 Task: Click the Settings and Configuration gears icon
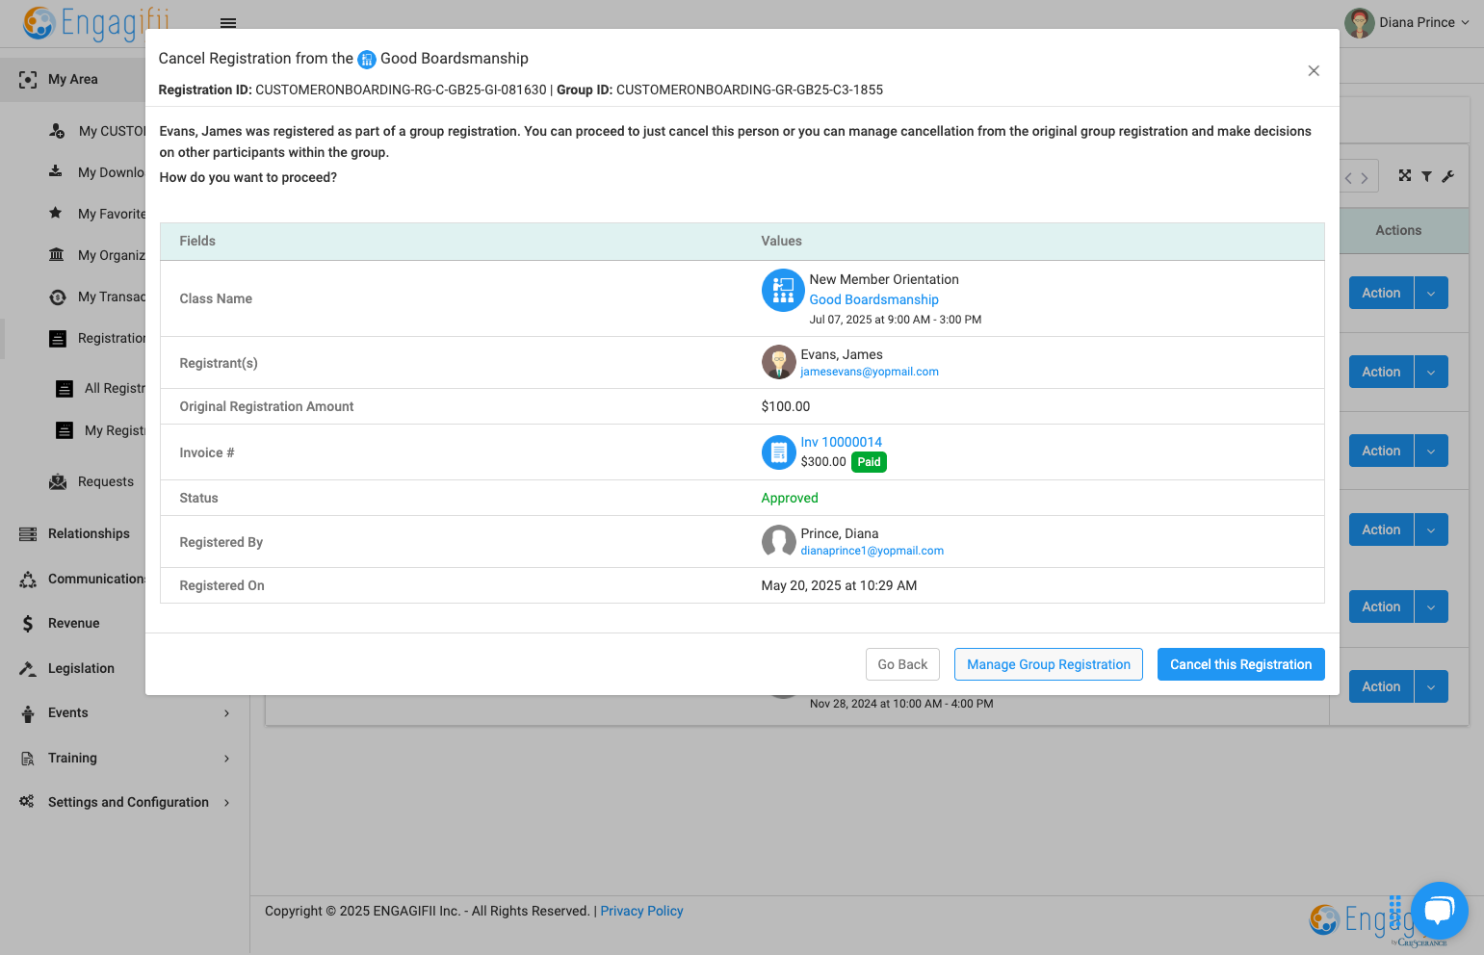coord(27,801)
